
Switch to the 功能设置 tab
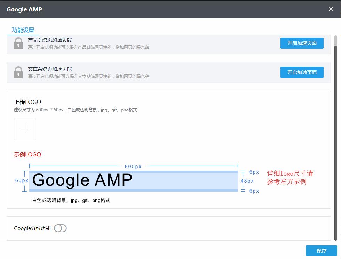tap(23, 30)
